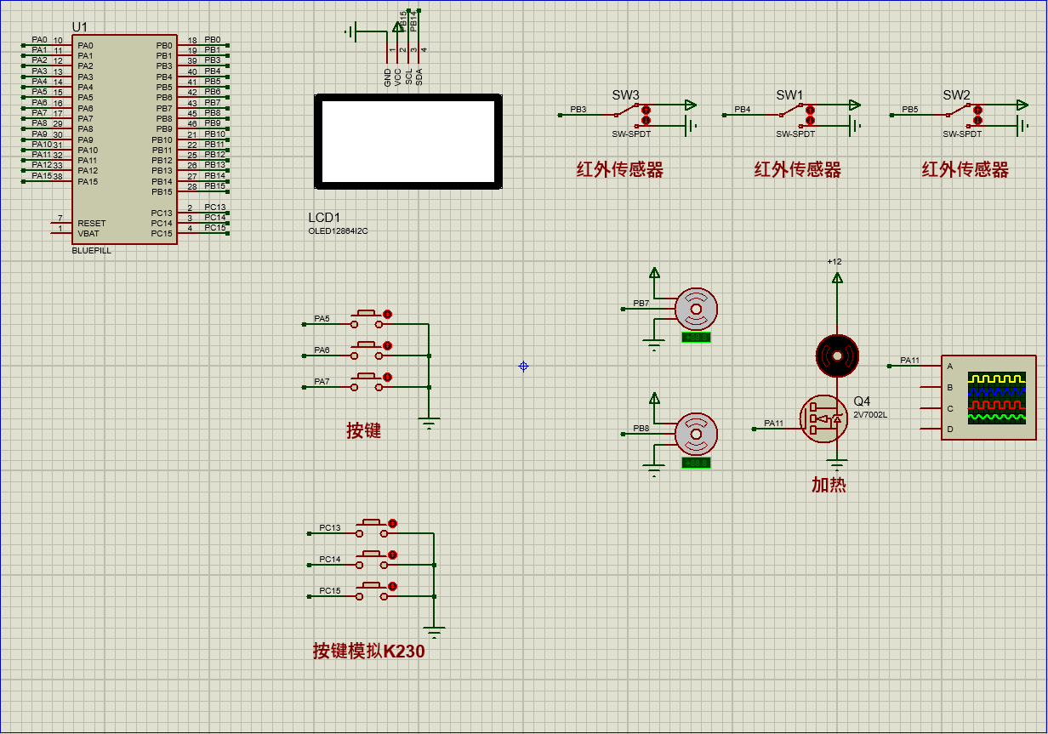Click the SCL pin label on the OLED header
The height and width of the screenshot is (734, 1048).
point(408,77)
